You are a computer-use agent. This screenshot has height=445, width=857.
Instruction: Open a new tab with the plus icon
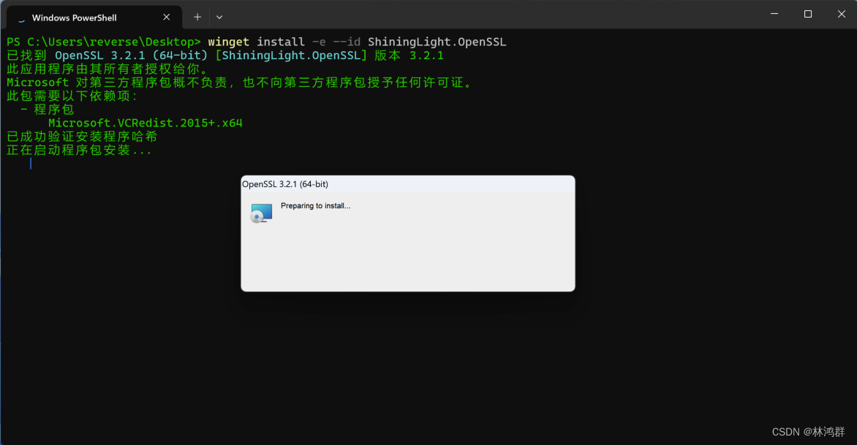tap(197, 17)
